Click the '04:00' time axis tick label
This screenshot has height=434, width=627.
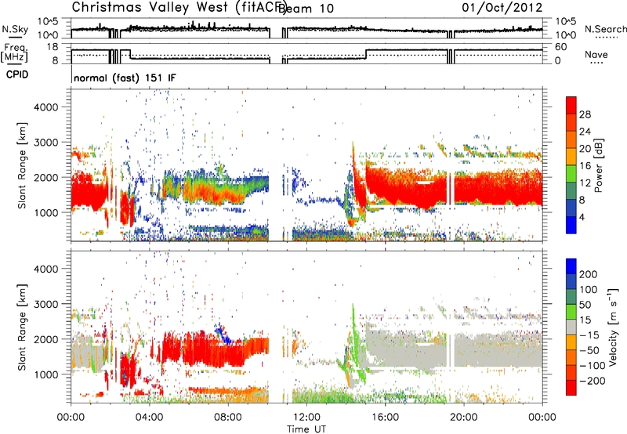(150, 418)
